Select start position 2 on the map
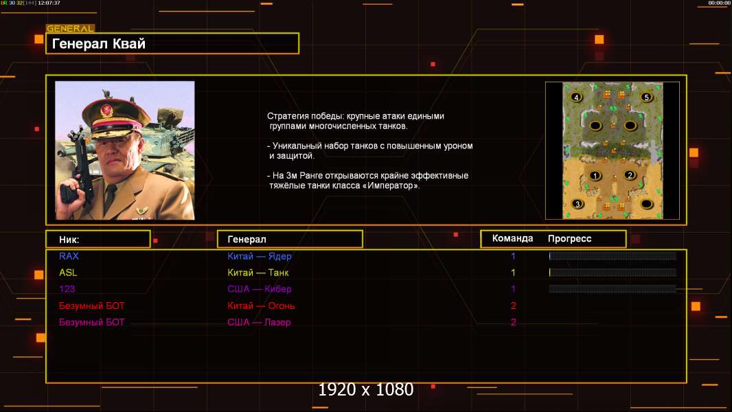The width and height of the screenshot is (732, 412). pyautogui.click(x=630, y=175)
